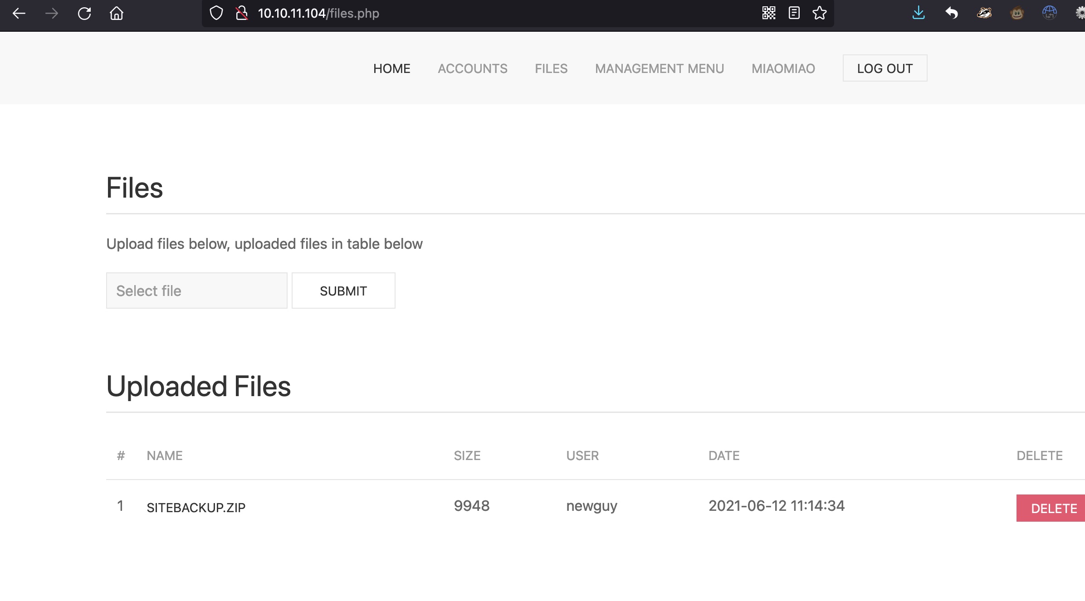Bookmark this page with star icon
The width and height of the screenshot is (1085, 601).
pyautogui.click(x=820, y=13)
